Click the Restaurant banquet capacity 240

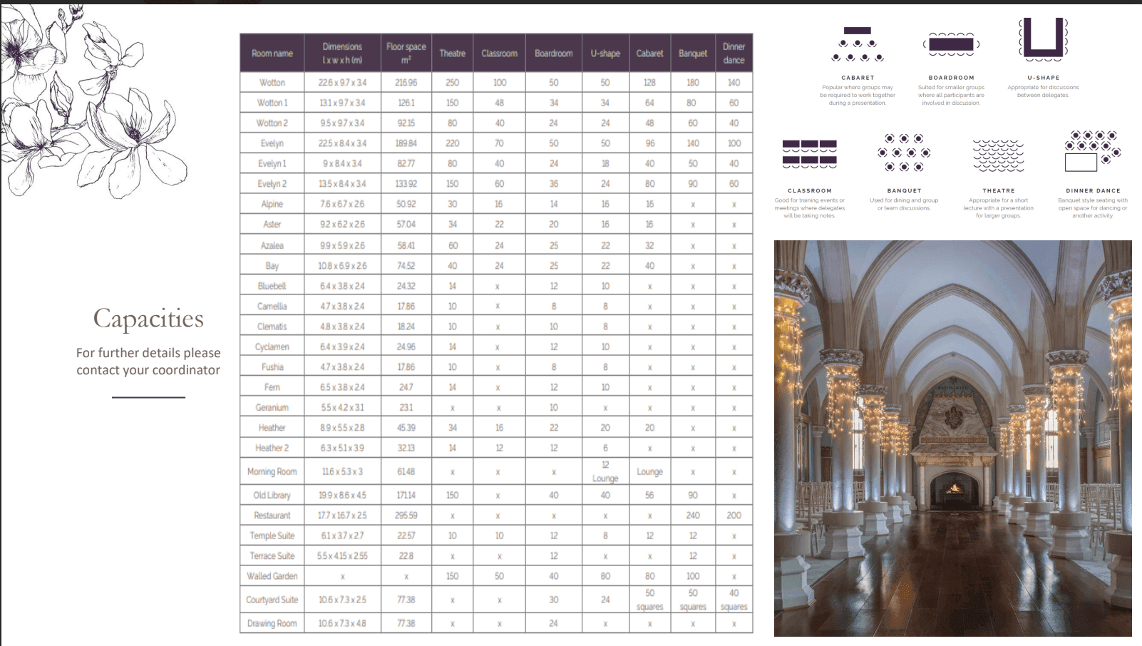(x=693, y=515)
